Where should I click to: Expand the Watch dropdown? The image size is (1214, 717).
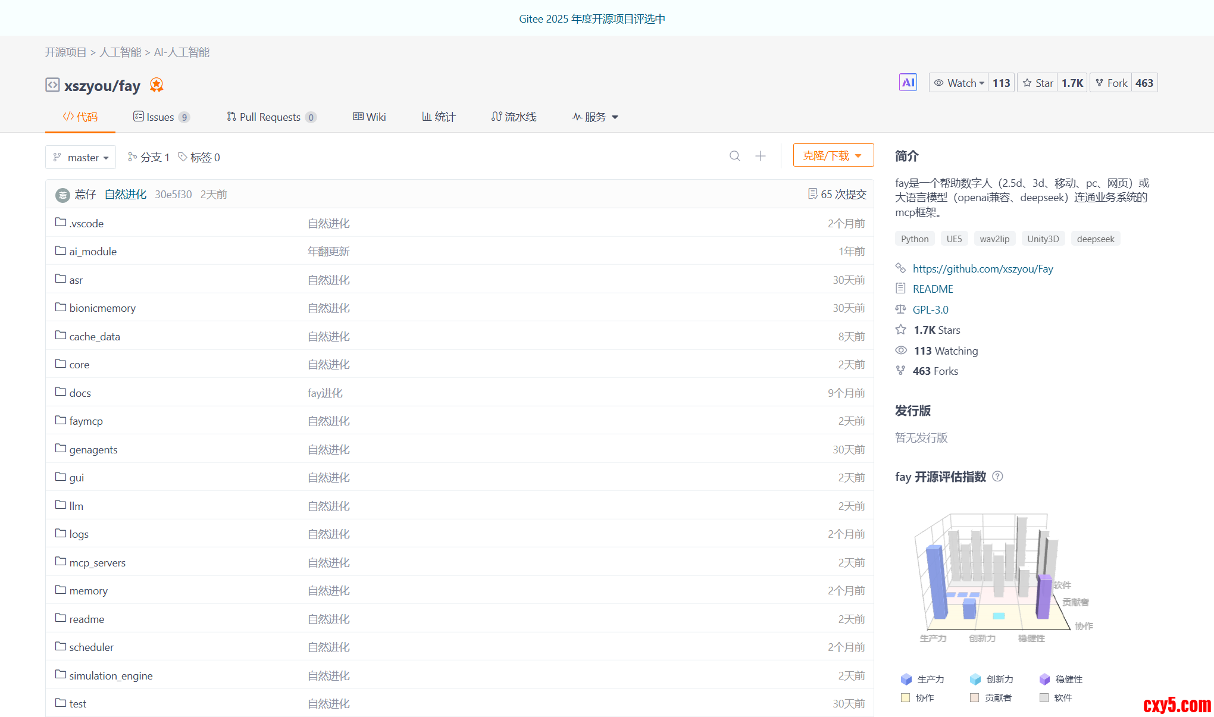(959, 83)
